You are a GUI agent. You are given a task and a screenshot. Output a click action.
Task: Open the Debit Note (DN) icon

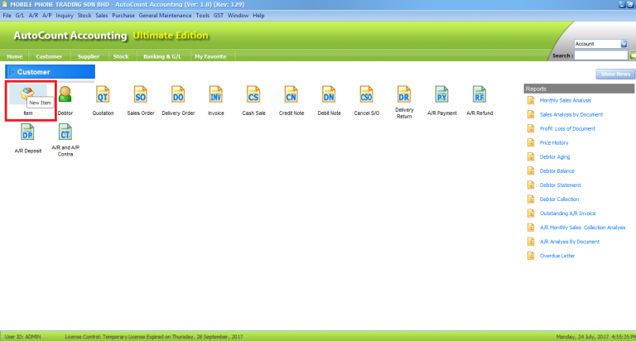[x=329, y=94]
